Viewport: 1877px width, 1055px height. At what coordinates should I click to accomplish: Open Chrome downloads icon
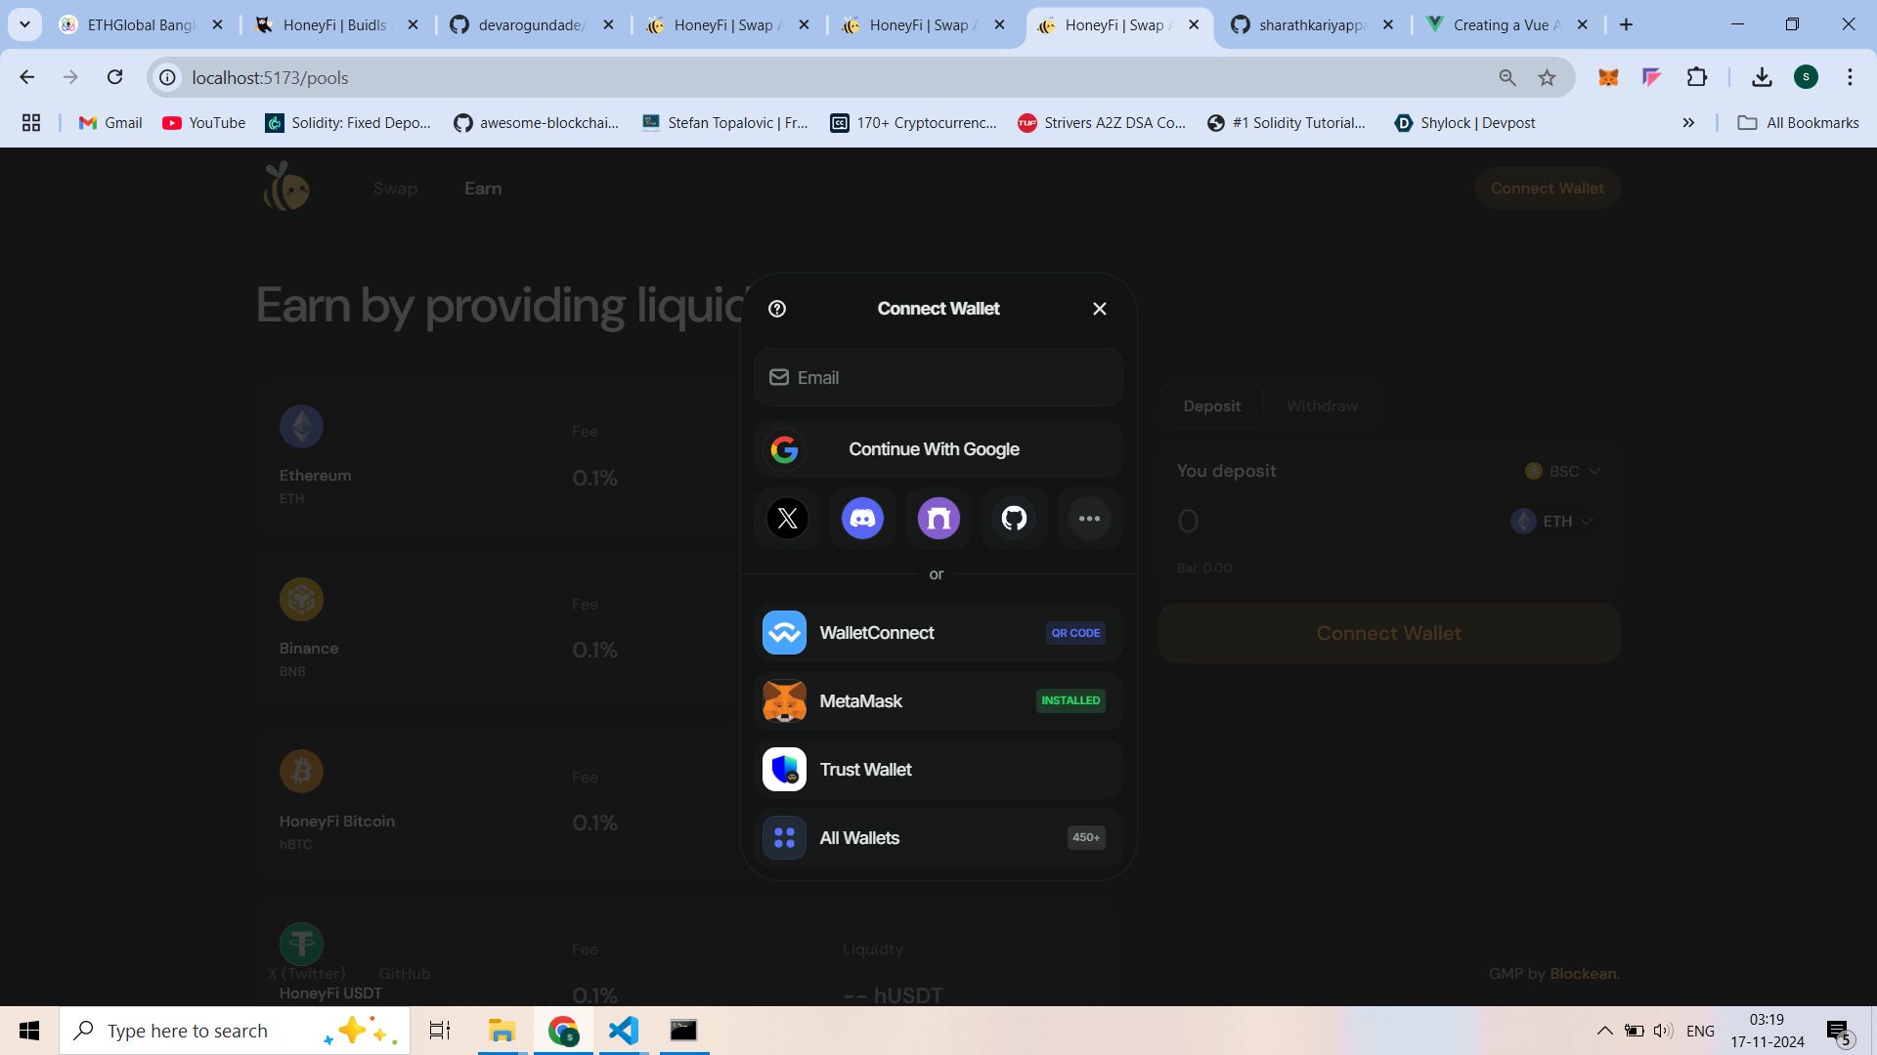point(1762,77)
